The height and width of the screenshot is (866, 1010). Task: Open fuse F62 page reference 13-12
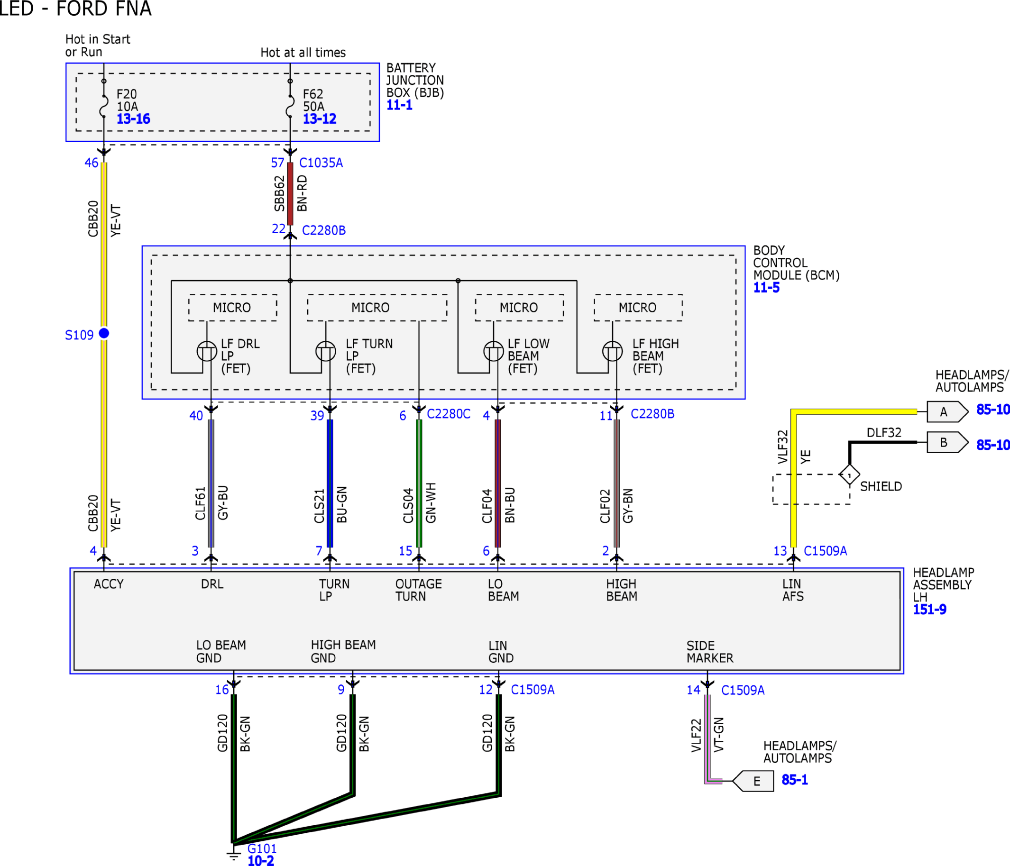(320, 119)
